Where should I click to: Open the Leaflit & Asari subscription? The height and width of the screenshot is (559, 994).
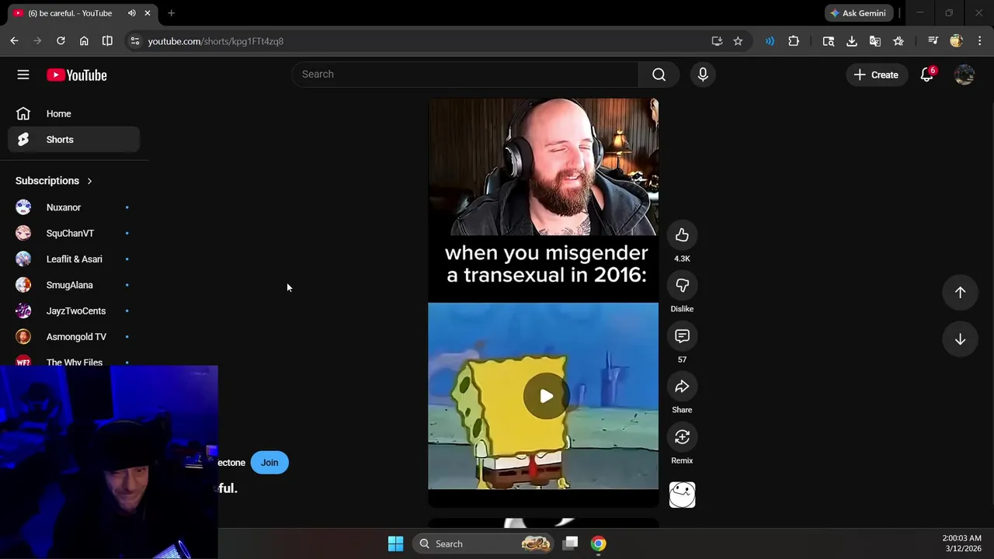[74, 259]
